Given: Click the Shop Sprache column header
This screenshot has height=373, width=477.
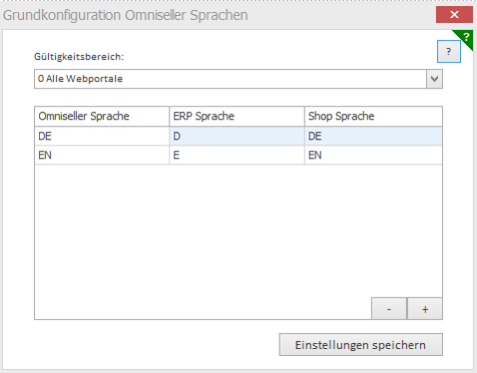Looking at the screenshot, I should click(x=373, y=116).
